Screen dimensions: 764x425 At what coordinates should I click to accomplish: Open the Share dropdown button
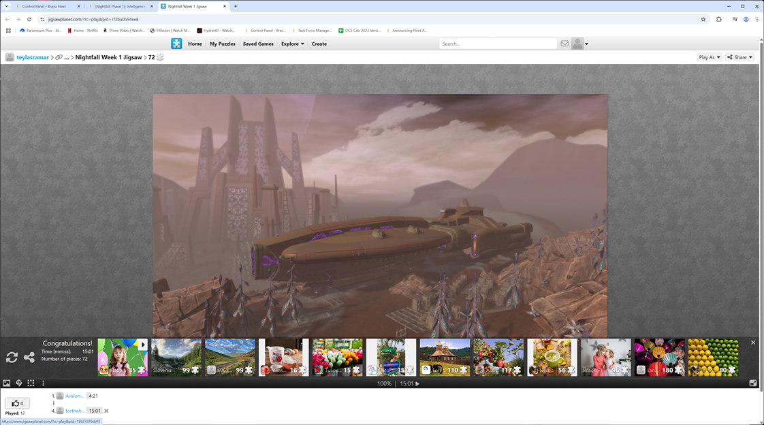point(739,57)
